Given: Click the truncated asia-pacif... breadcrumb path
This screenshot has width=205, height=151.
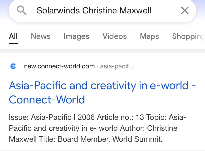Looking at the screenshot, I should click(117, 66).
